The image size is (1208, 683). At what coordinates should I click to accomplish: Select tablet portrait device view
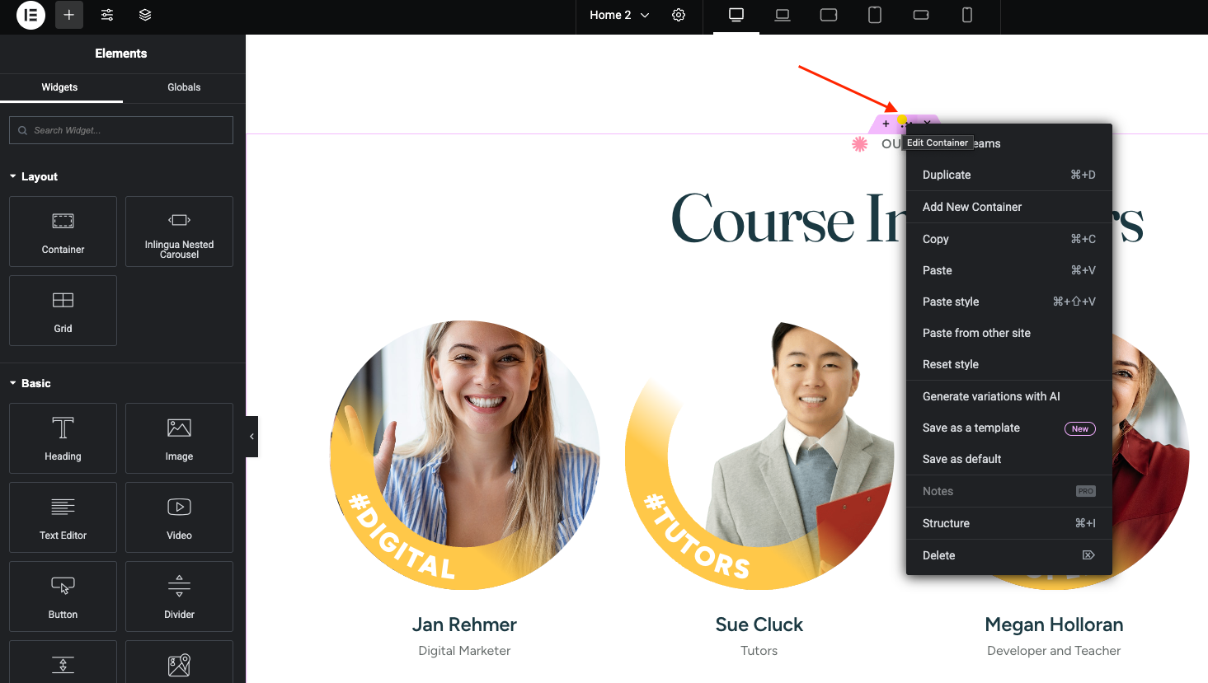pos(875,15)
